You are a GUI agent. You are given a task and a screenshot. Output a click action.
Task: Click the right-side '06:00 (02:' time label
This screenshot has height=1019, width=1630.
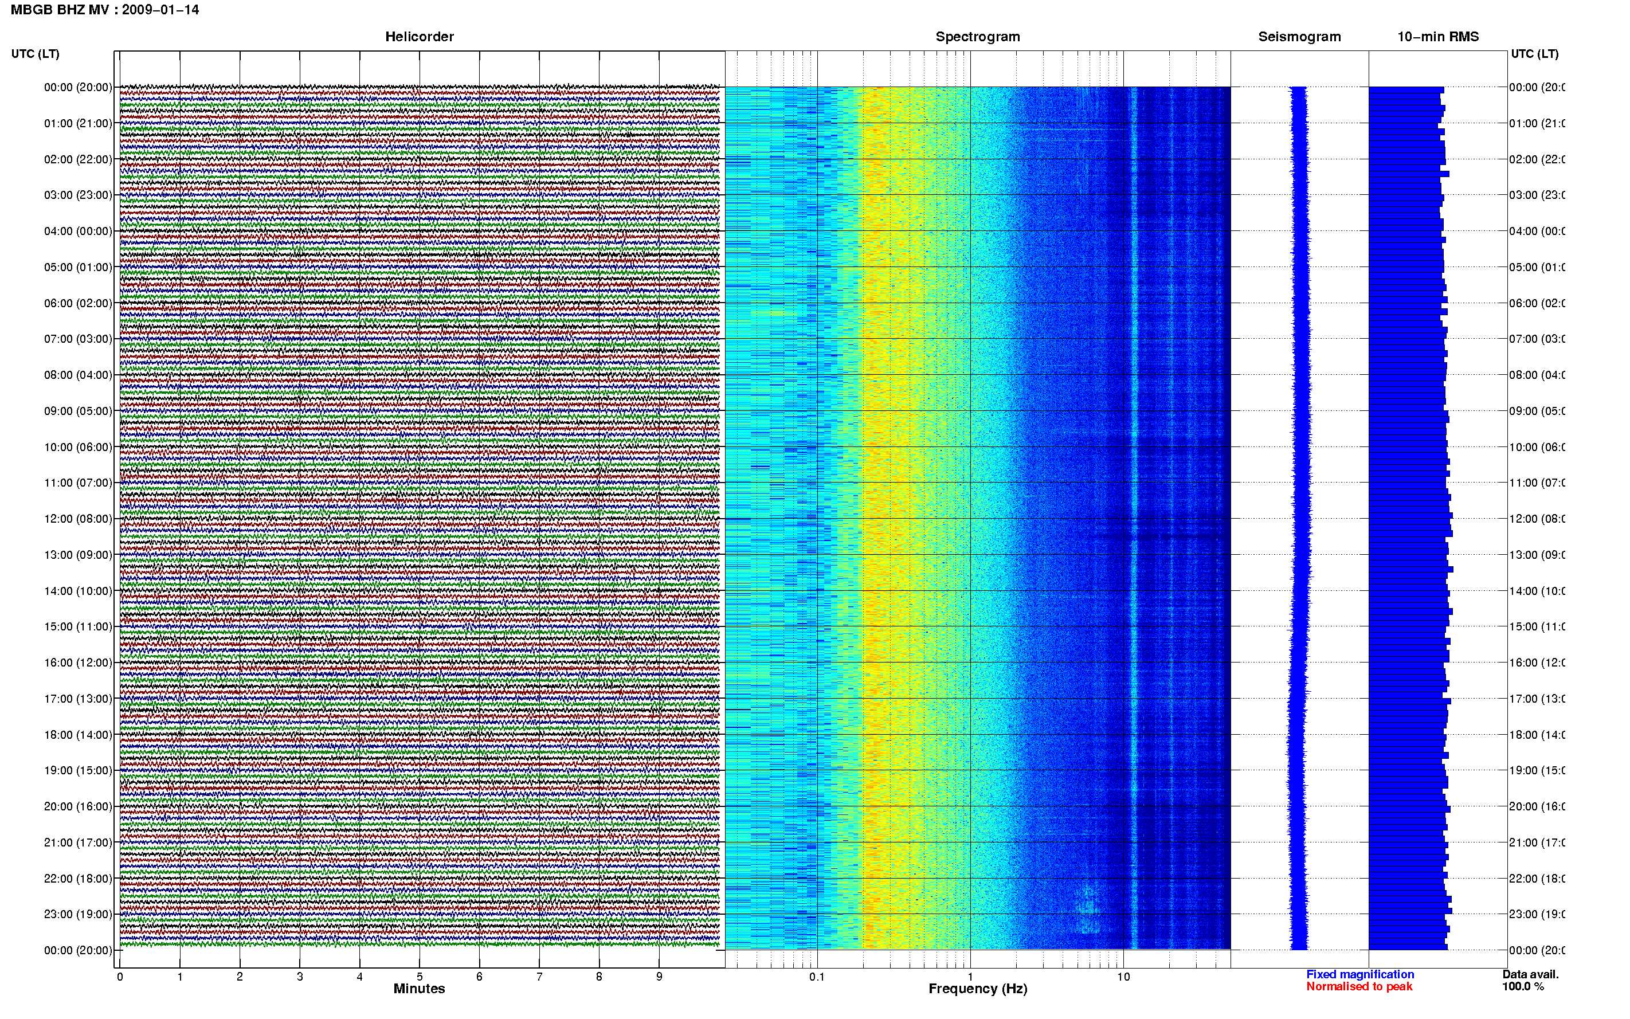1537,303
